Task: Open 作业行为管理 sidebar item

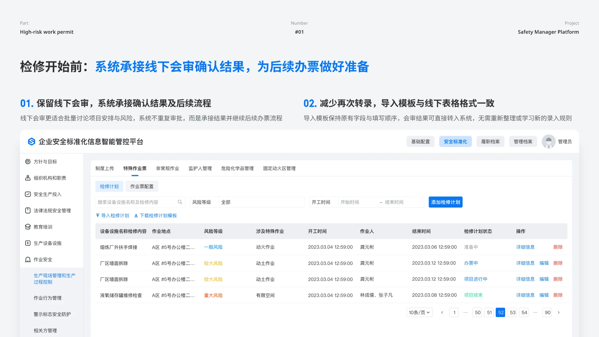Action: click(x=47, y=298)
